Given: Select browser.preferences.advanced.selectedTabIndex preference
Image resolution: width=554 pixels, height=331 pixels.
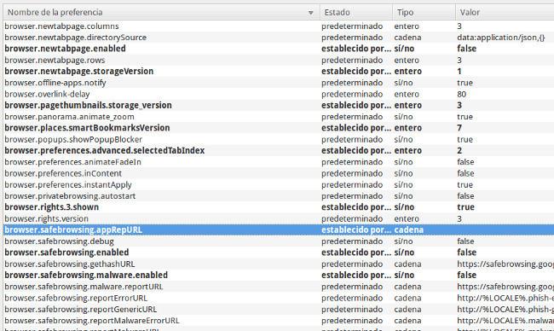Looking at the screenshot, I should pos(279,151).
